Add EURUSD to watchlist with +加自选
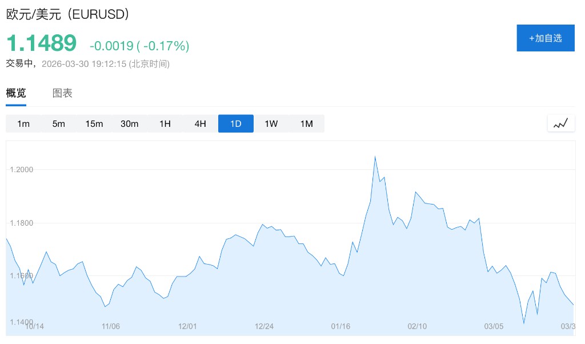Screen dimensions: 585x344 pyautogui.click(x=545, y=38)
